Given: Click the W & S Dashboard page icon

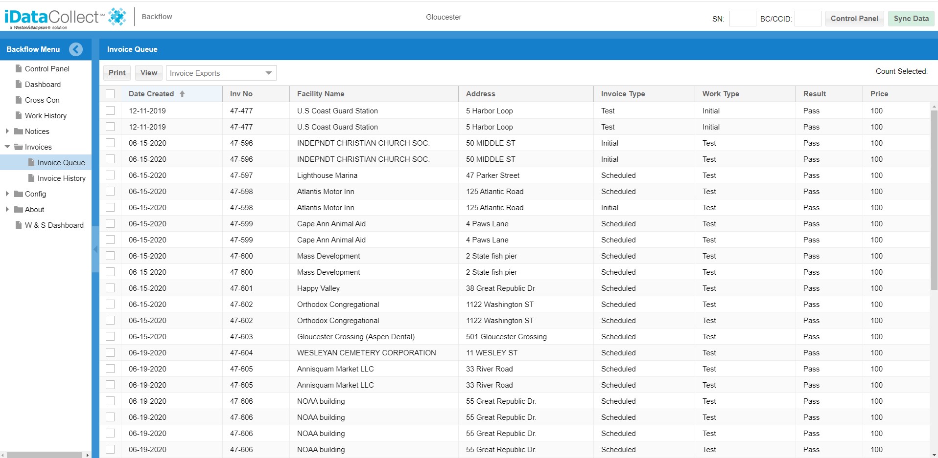Looking at the screenshot, I should click(19, 225).
